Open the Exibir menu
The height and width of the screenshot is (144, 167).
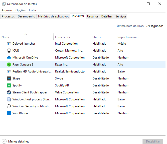tap(33, 10)
